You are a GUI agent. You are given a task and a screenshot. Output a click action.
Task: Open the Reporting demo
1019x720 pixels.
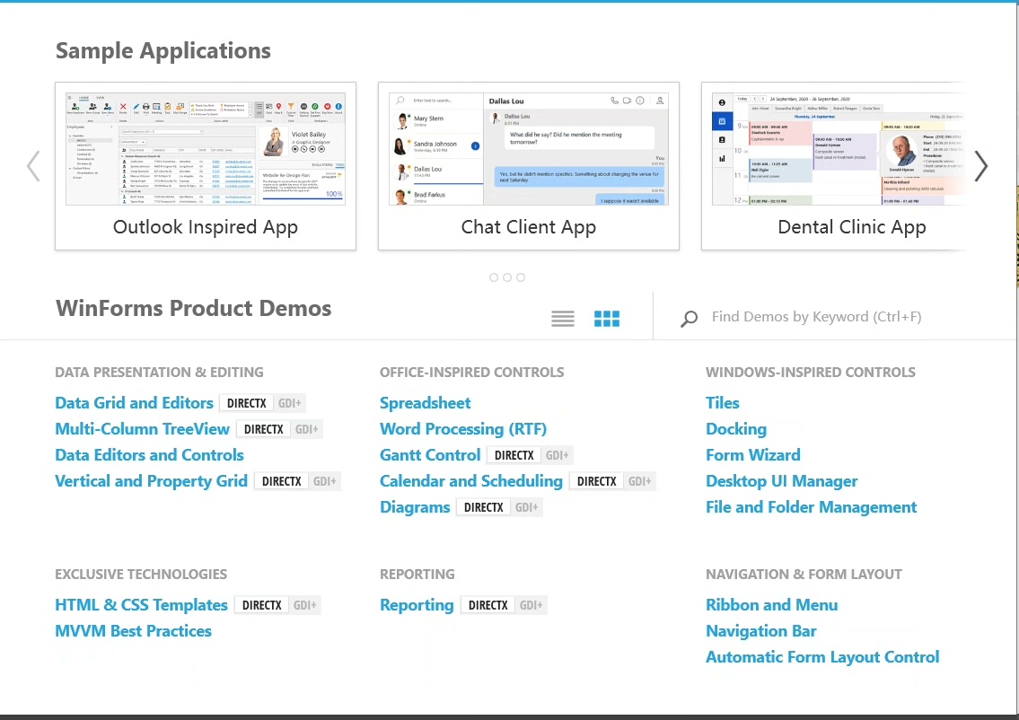417,605
